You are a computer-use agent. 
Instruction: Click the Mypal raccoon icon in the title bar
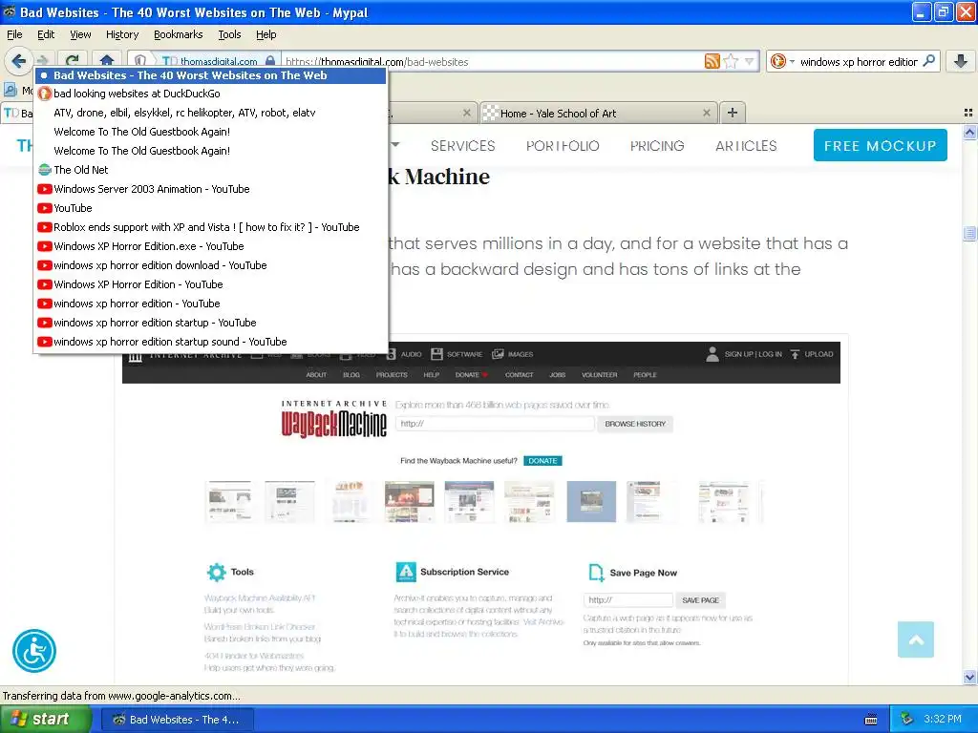10,11
